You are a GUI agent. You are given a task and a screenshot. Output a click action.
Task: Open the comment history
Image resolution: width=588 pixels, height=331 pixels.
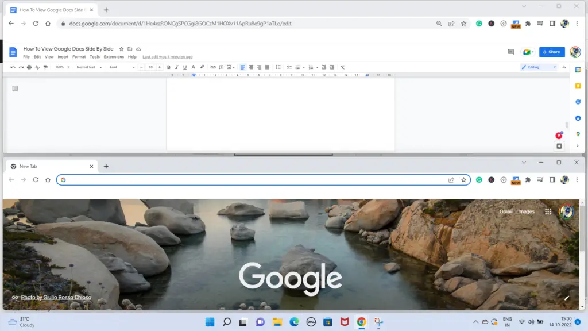(510, 52)
